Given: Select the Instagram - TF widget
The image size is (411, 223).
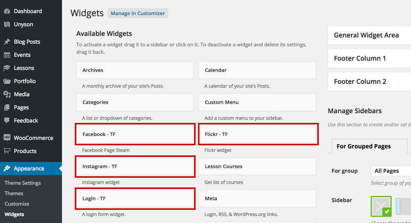Looking at the screenshot, I should click(x=135, y=167).
